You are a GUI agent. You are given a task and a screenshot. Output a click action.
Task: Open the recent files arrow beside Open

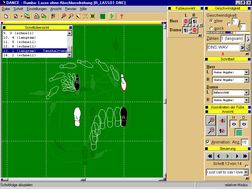(21, 16)
